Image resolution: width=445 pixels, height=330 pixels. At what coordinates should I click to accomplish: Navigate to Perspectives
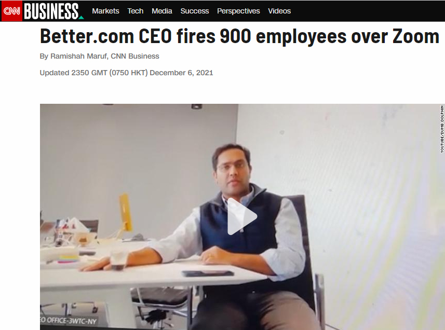coord(238,11)
